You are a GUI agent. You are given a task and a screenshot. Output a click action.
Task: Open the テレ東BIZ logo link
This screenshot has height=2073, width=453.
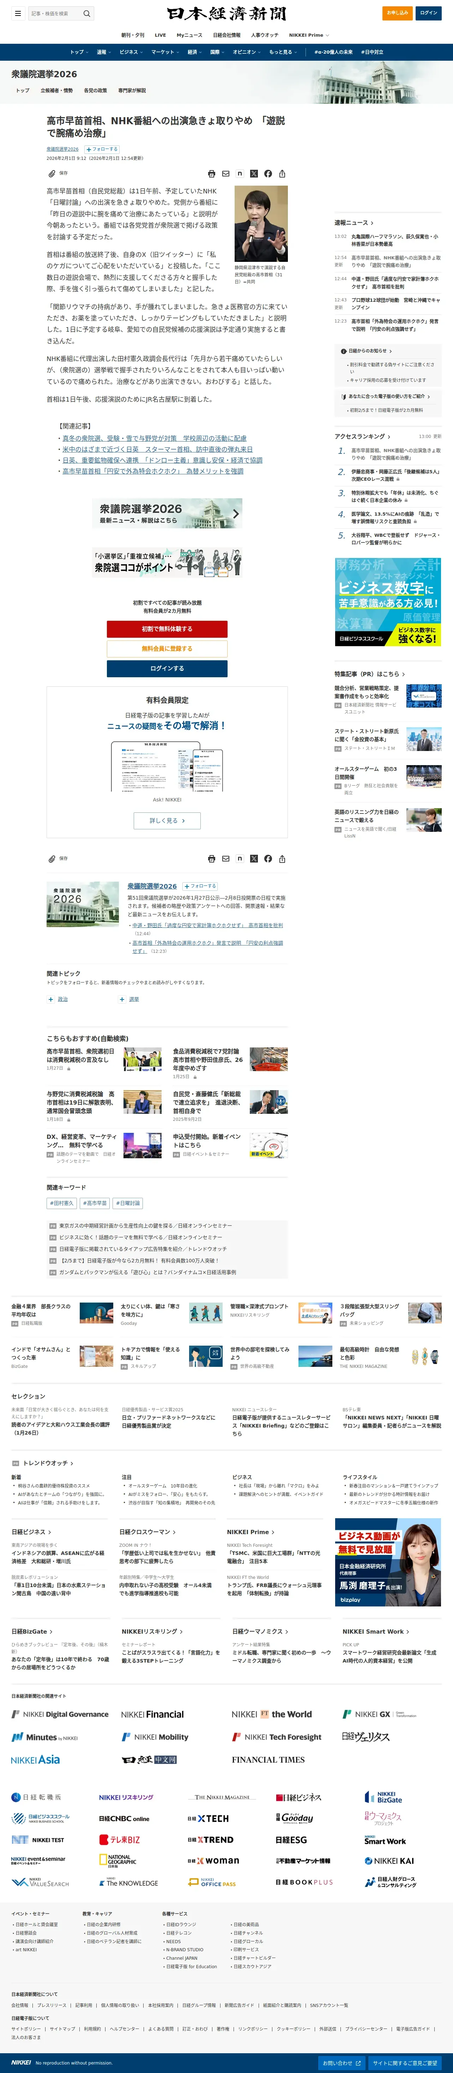119,1840
